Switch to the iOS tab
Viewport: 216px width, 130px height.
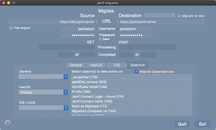click(x=117, y=65)
